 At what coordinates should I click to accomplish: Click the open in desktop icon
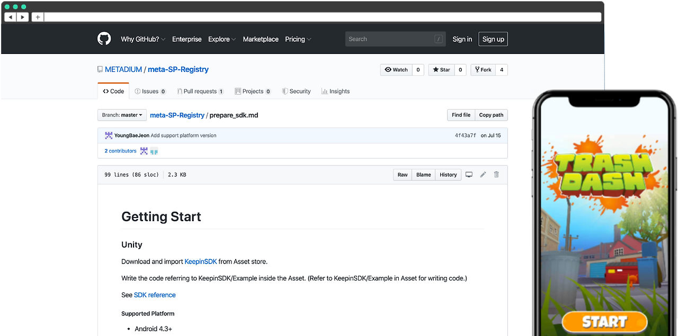[469, 175]
